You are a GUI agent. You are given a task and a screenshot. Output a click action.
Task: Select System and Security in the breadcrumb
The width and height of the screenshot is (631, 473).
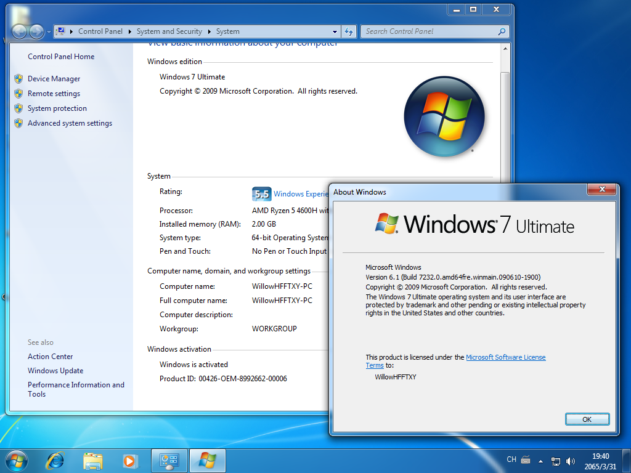coord(169,31)
